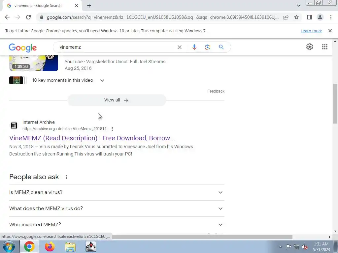Open the Chrome profile avatar menu
The height and width of the screenshot is (253, 338).
pos(320,17)
